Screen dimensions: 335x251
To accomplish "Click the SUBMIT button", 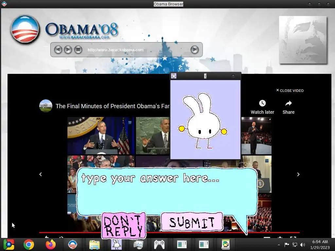I will coord(192,222).
